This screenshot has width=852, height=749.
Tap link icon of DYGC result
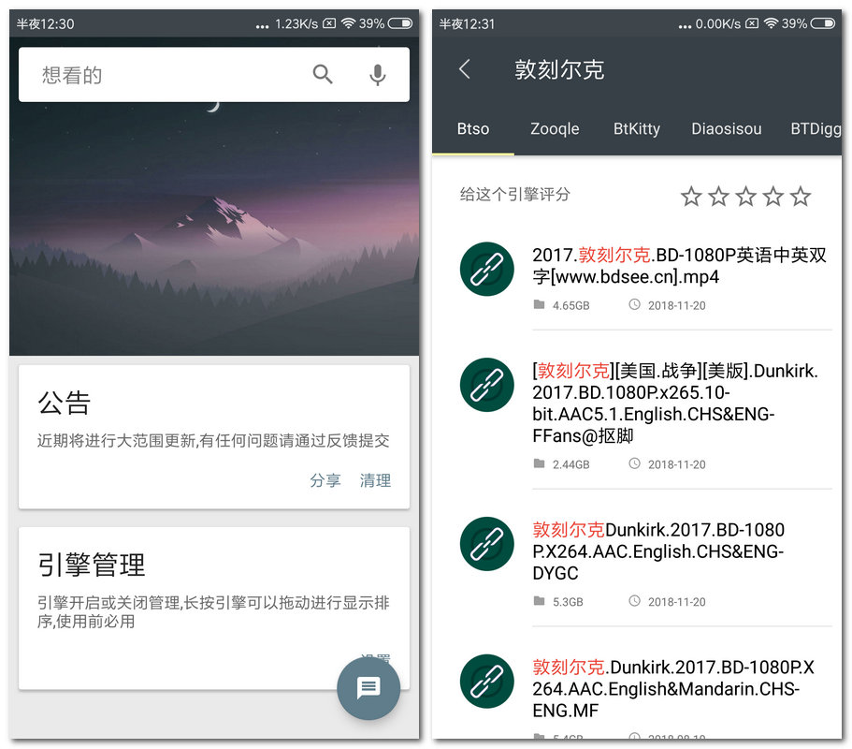[486, 544]
